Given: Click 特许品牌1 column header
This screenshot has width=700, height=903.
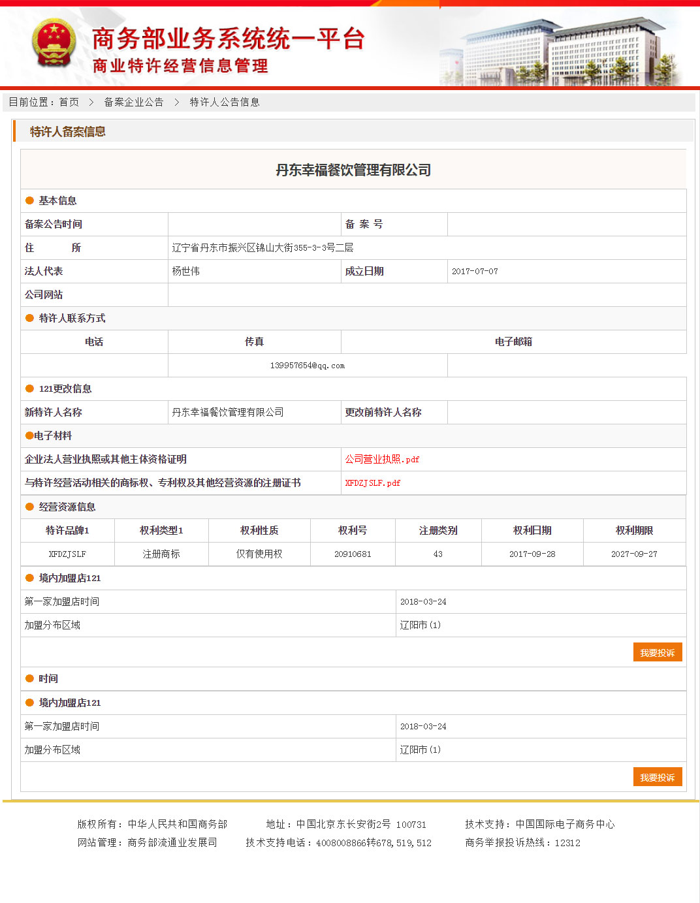Looking at the screenshot, I should tap(67, 530).
